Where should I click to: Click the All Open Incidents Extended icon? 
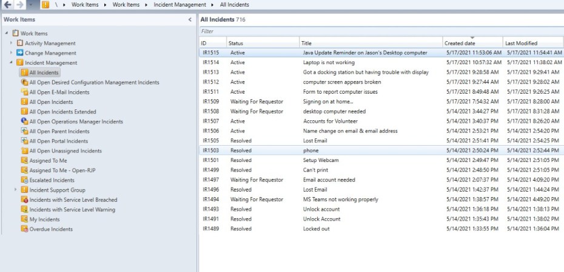click(x=24, y=111)
